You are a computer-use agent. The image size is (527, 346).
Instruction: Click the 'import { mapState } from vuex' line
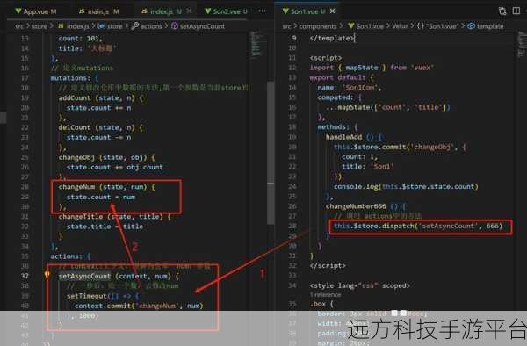372,68
